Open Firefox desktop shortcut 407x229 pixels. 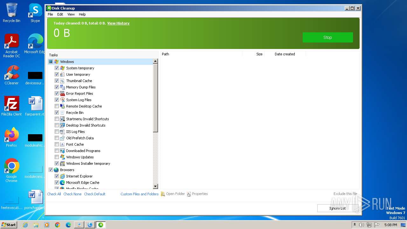point(11,137)
